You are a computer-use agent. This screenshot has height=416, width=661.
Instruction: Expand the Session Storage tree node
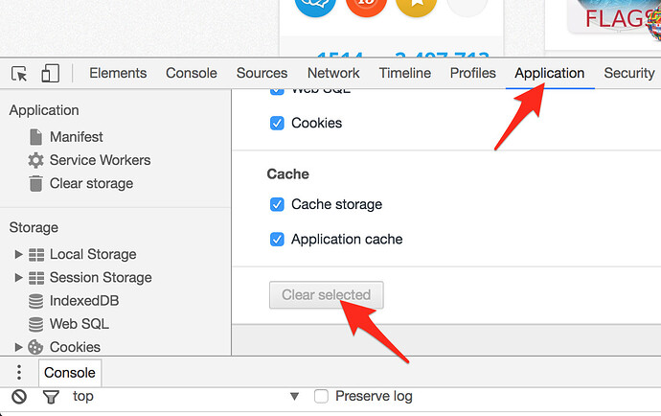point(18,277)
